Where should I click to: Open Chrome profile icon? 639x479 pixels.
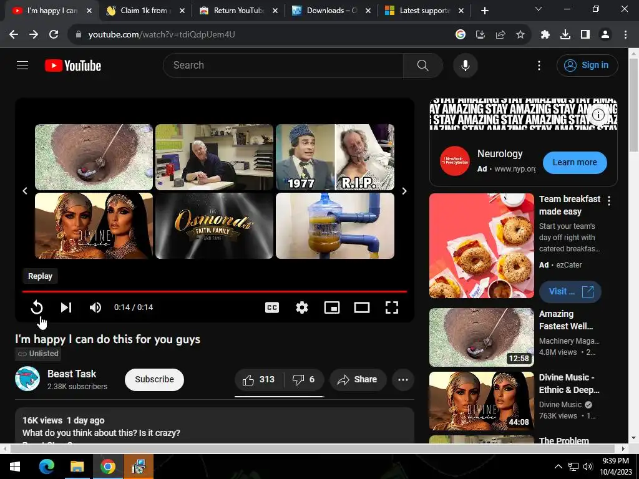tap(605, 35)
